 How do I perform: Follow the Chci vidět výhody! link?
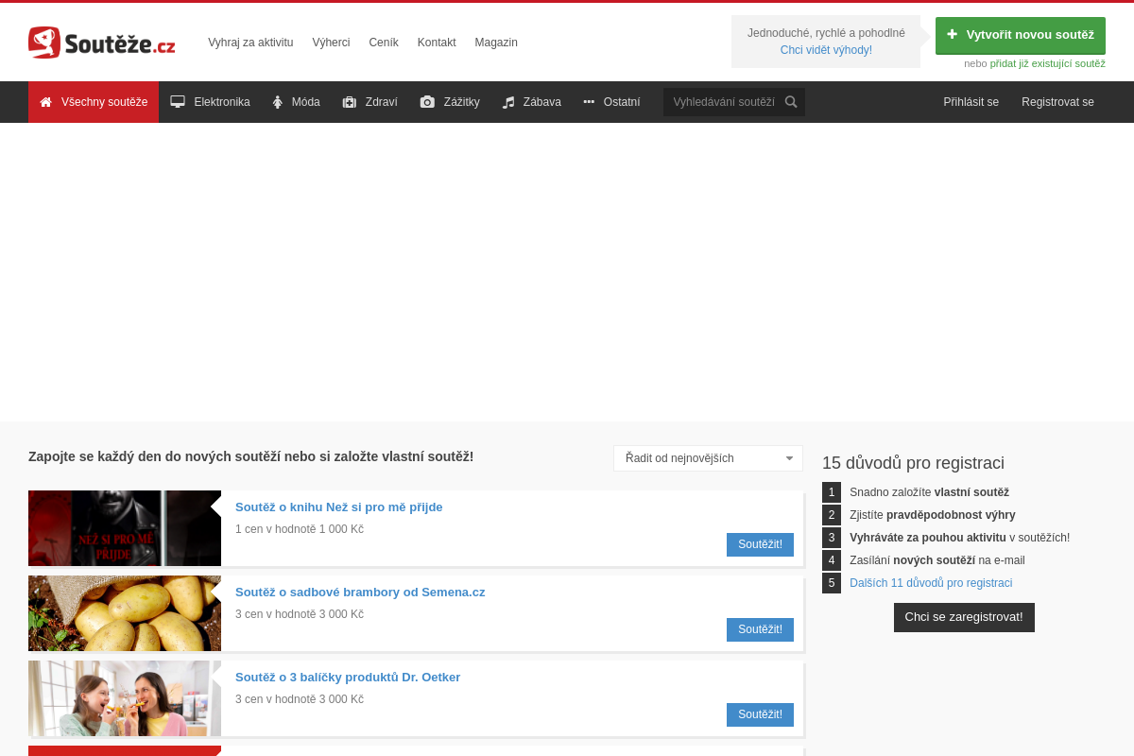pyautogui.click(x=826, y=50)
